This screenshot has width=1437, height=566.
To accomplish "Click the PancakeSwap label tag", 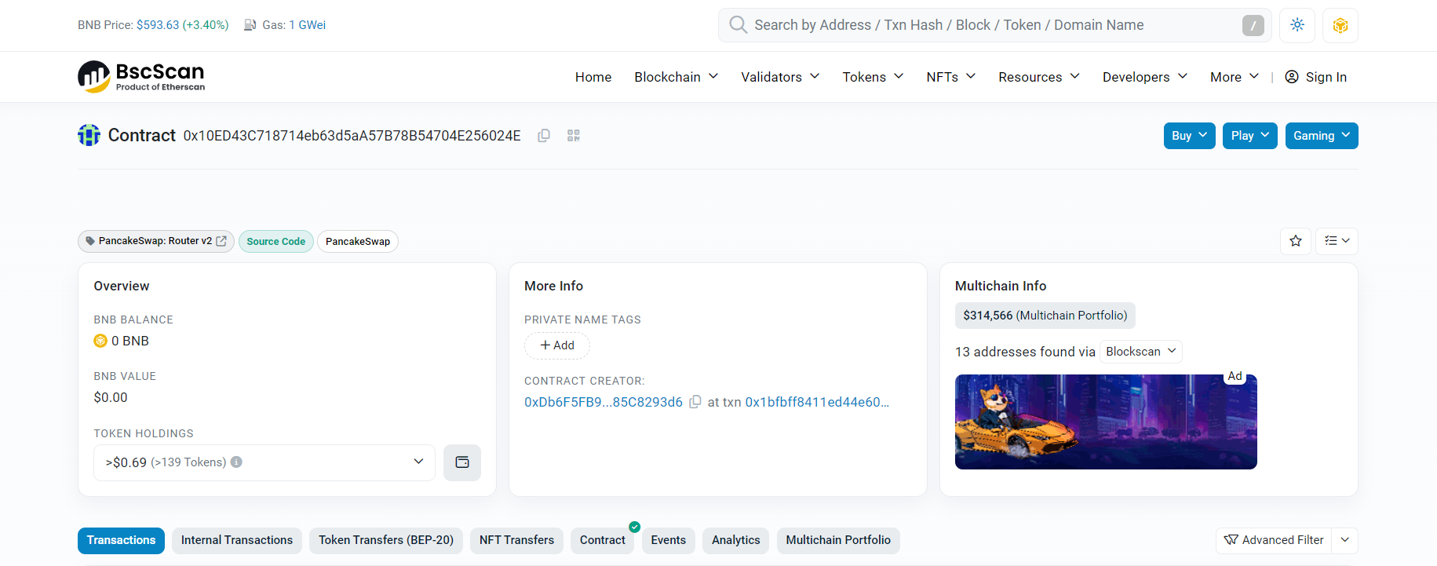I will [358, 241].
